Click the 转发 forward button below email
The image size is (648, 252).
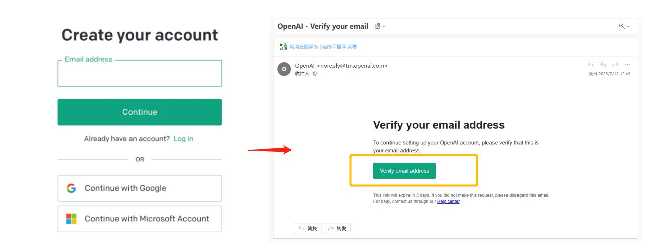337,228
